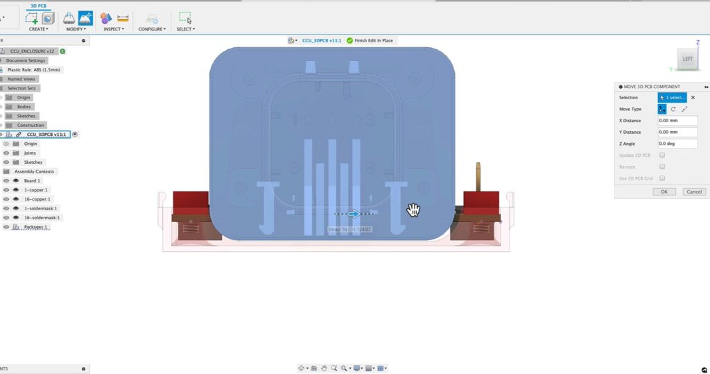
Task: Activate the highlighted Move 3D PCB Component tool
Action: [85, 18]
